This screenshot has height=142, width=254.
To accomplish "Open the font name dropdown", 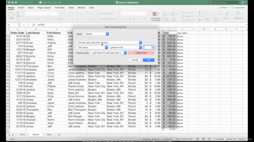I will click(37, 14).
